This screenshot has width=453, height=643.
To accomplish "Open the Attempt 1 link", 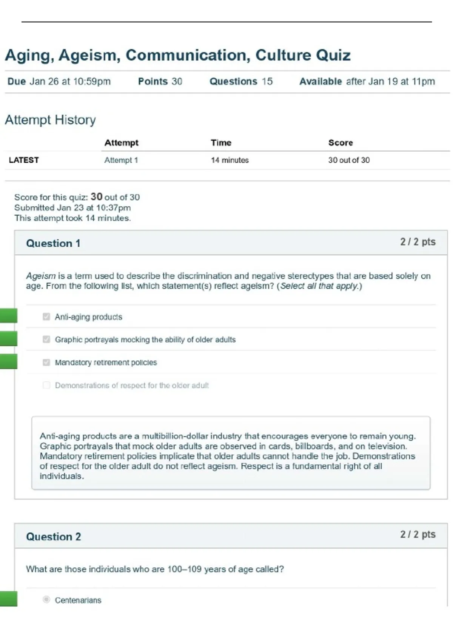I will click(x=121, y=160).
